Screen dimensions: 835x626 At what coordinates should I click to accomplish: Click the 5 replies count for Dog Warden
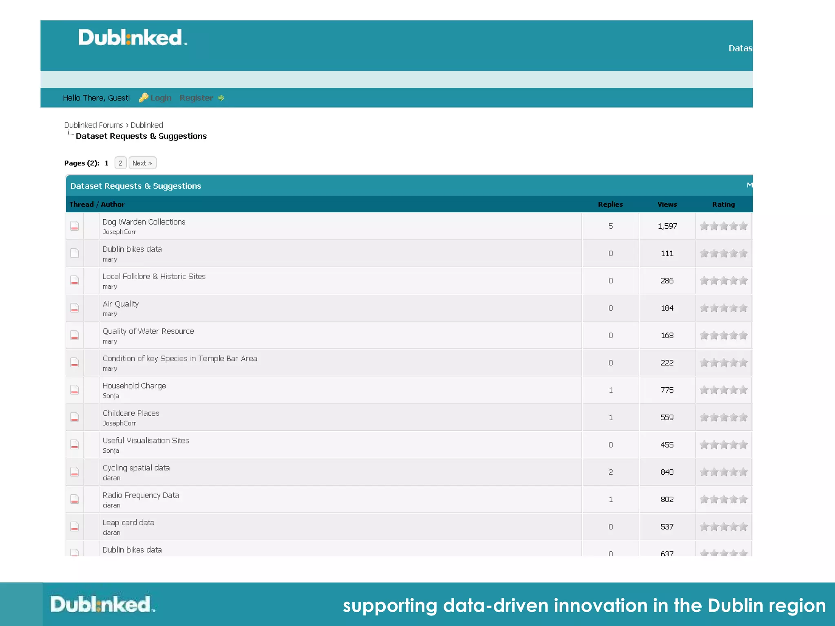(610, 226)
